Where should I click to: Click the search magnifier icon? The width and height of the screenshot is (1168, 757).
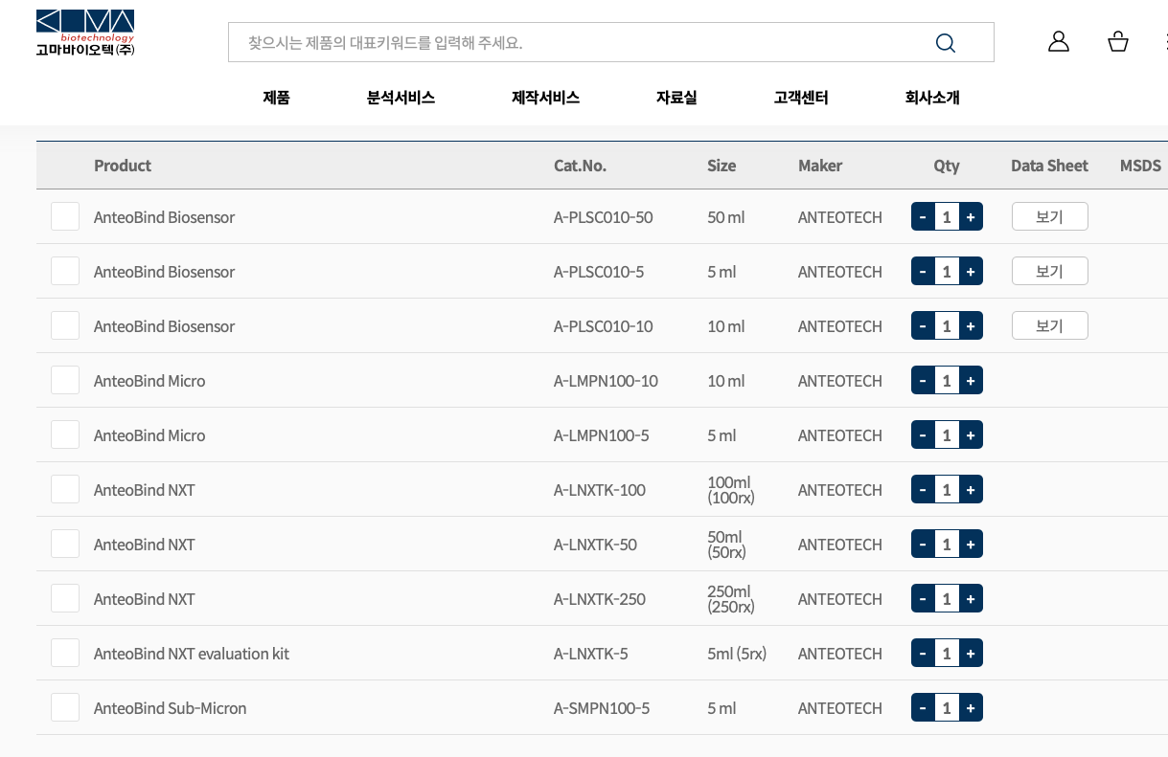pos(945,43)
